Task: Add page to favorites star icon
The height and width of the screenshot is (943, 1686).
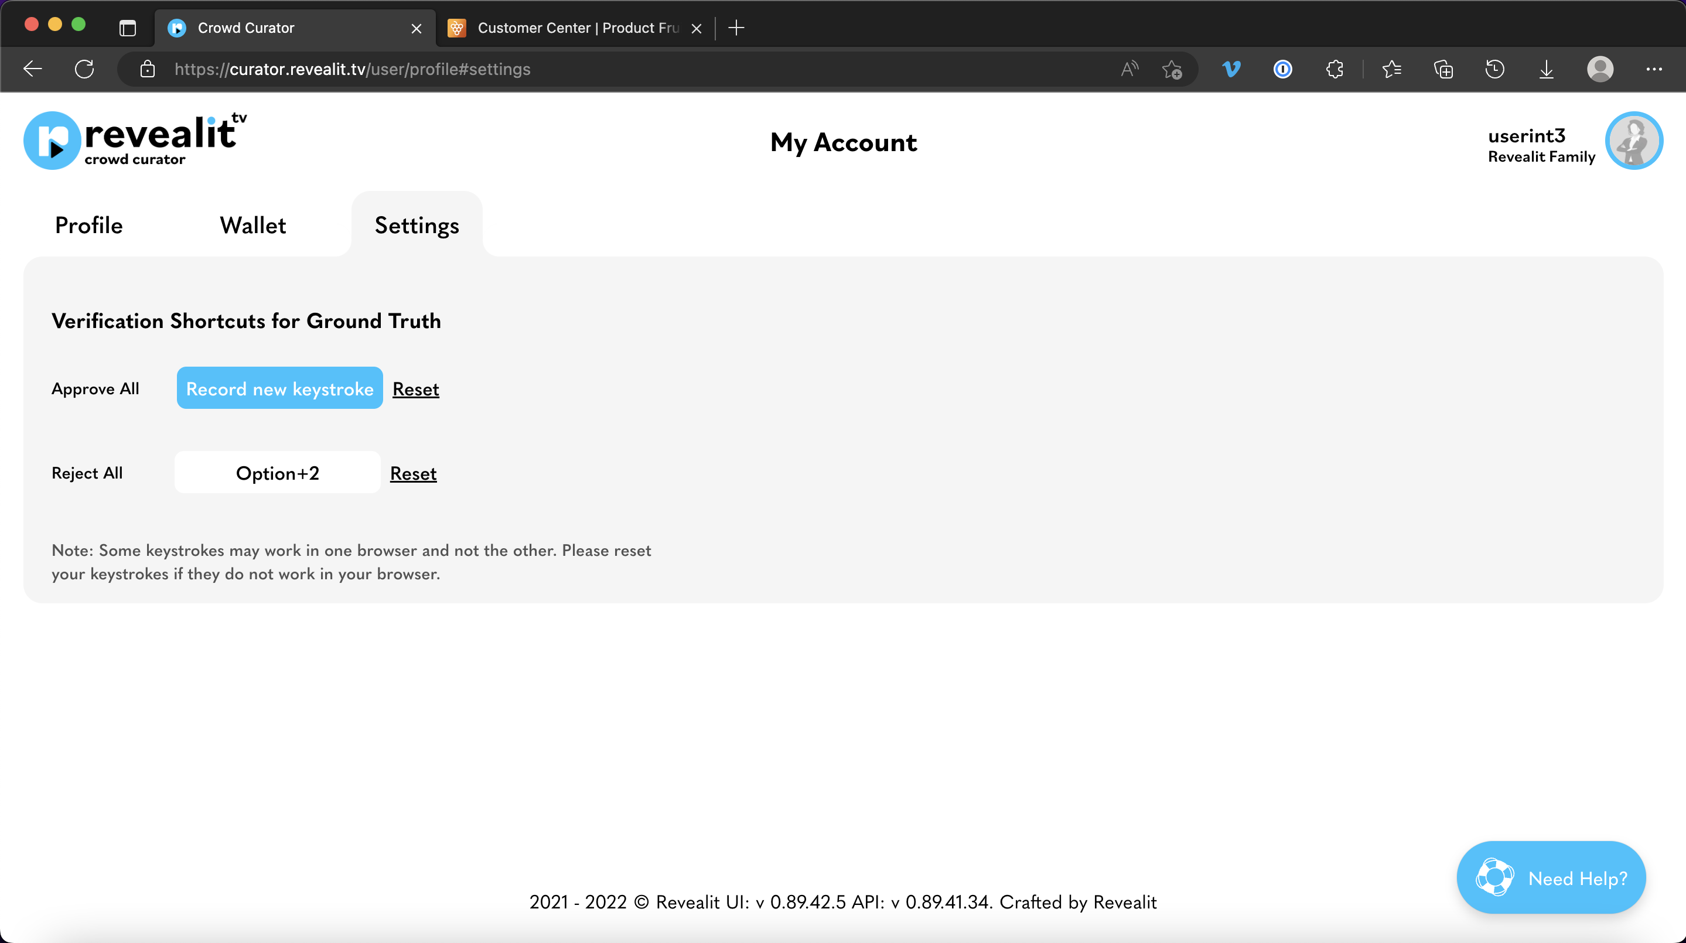Action: point(1172,69)
